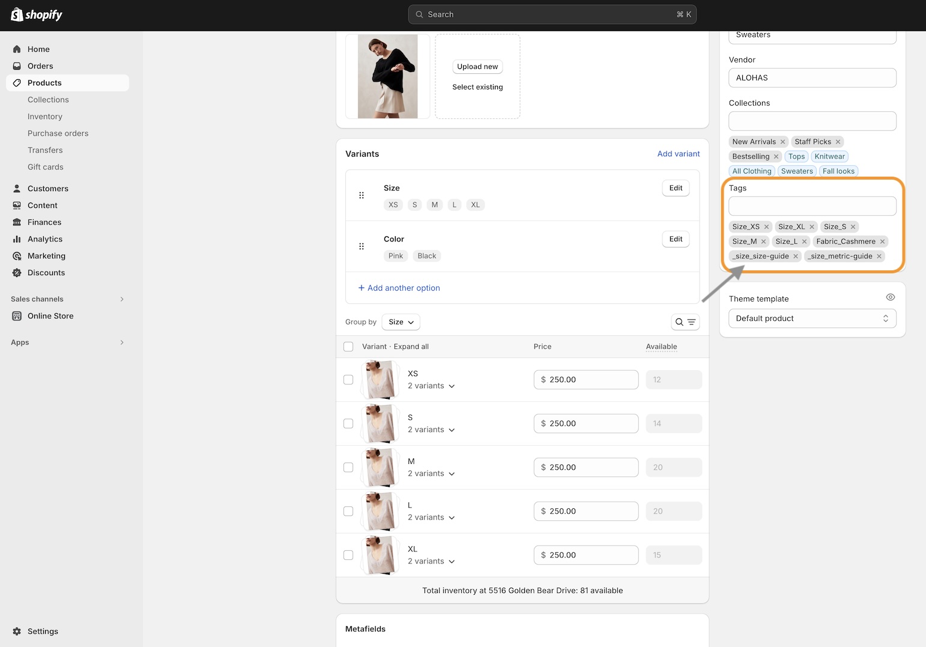Image resolution: width=926 pixels, height=647 pixels.
Task: Click the search and filter variants icon button
Action: click(x=685, y=322)
